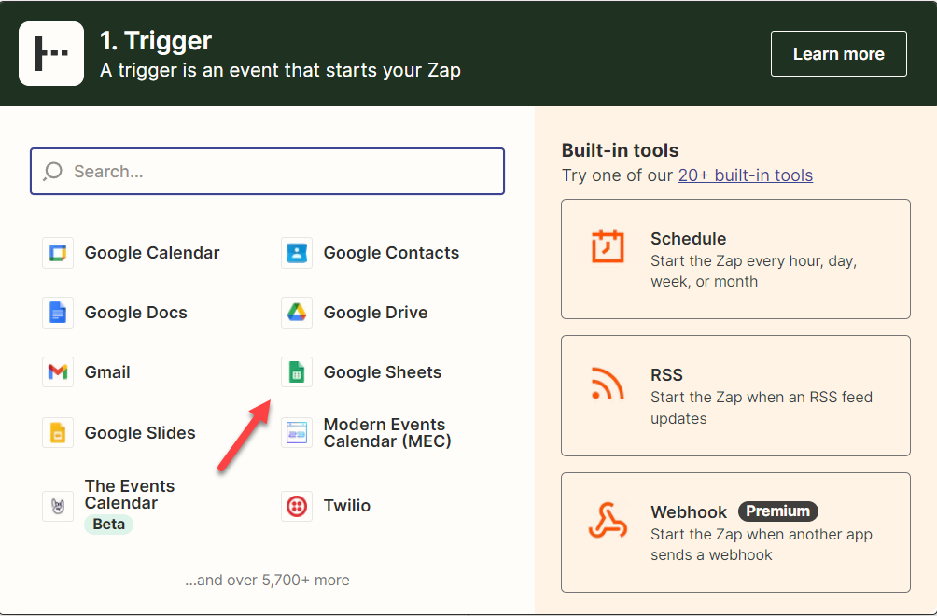Viewport: 937px width, 616px height.
Task: Click the Google Calendar app icon
Action: pyautogui.click(x=58, y=253)
